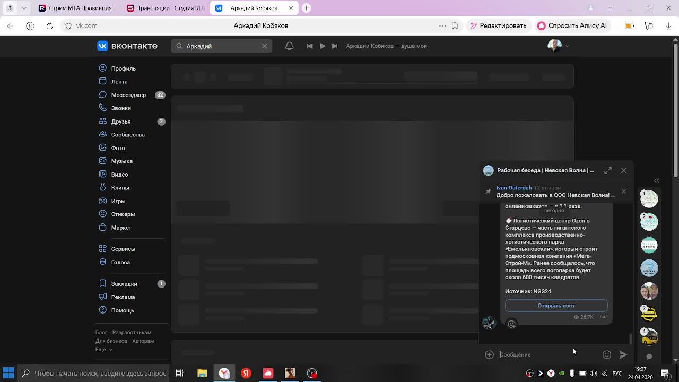Expand the Ещё footer dropdown

103,350
